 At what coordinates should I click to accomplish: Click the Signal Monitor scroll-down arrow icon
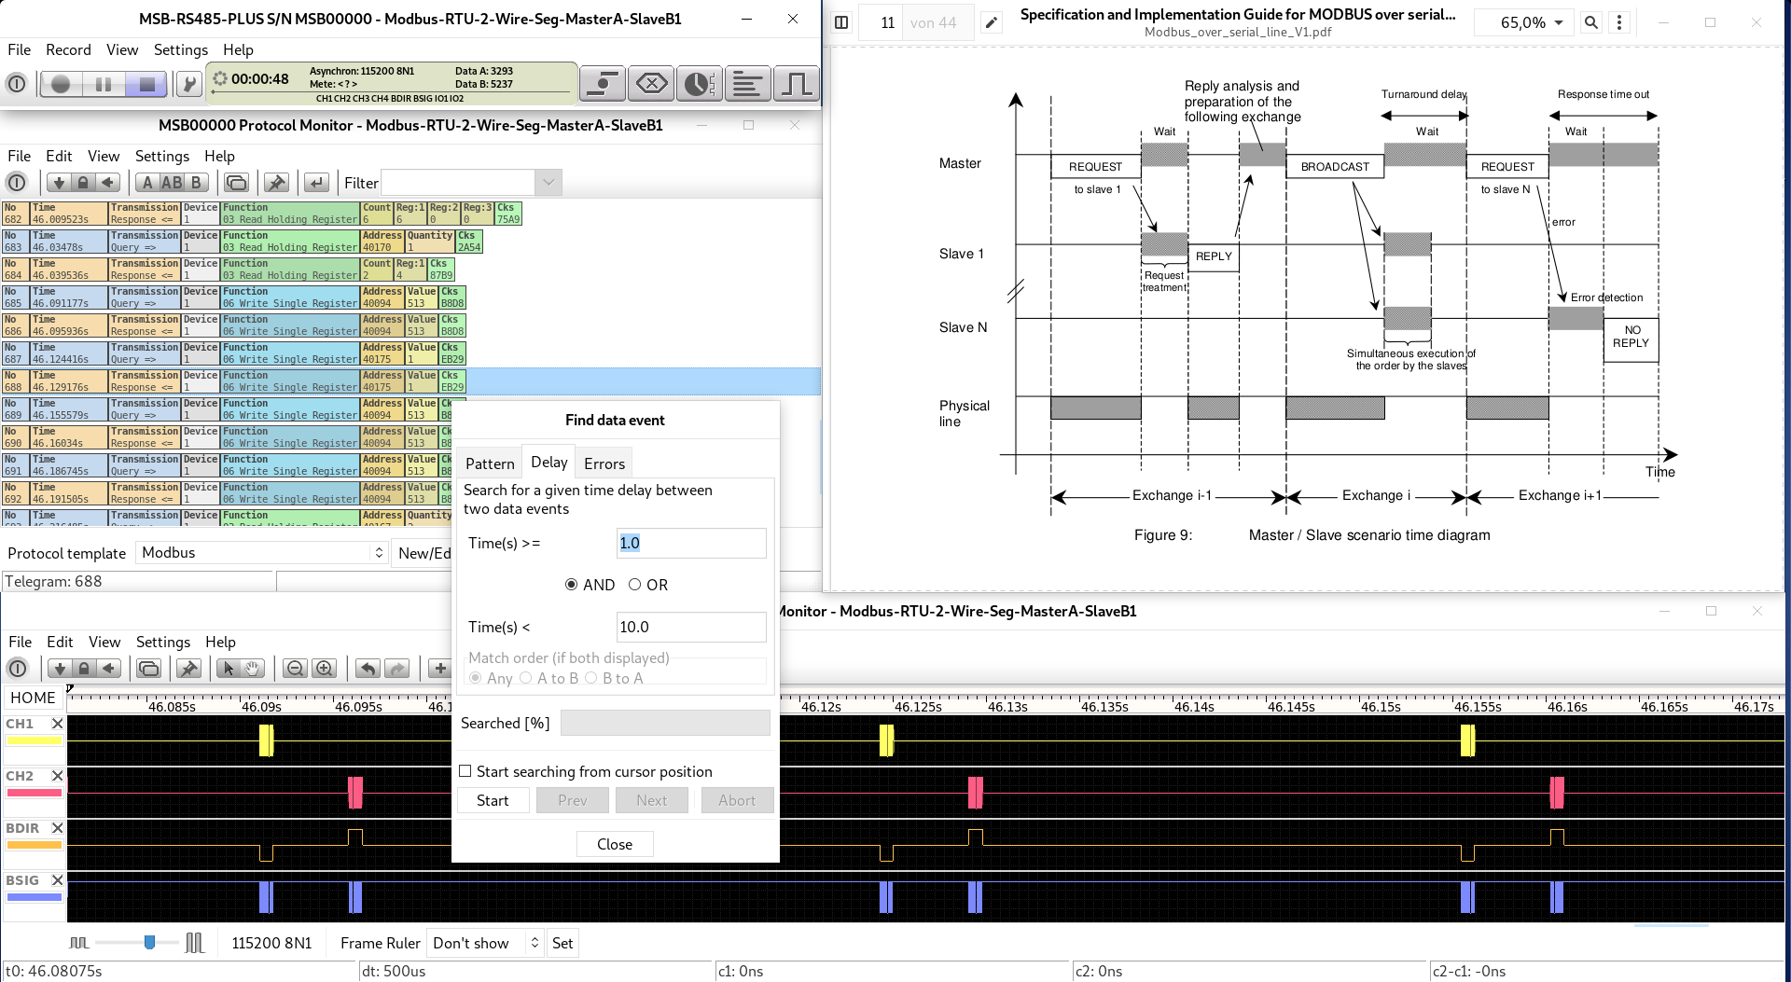click(x=60, y=669)
